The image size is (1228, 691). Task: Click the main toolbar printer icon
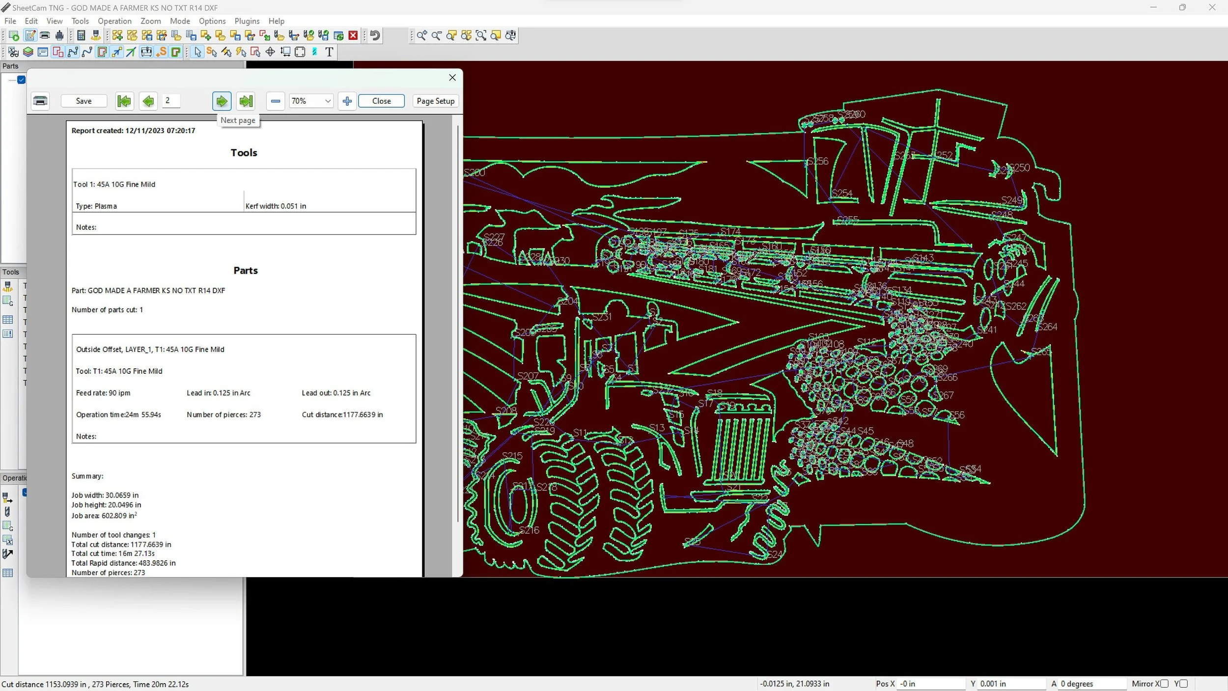45,35
